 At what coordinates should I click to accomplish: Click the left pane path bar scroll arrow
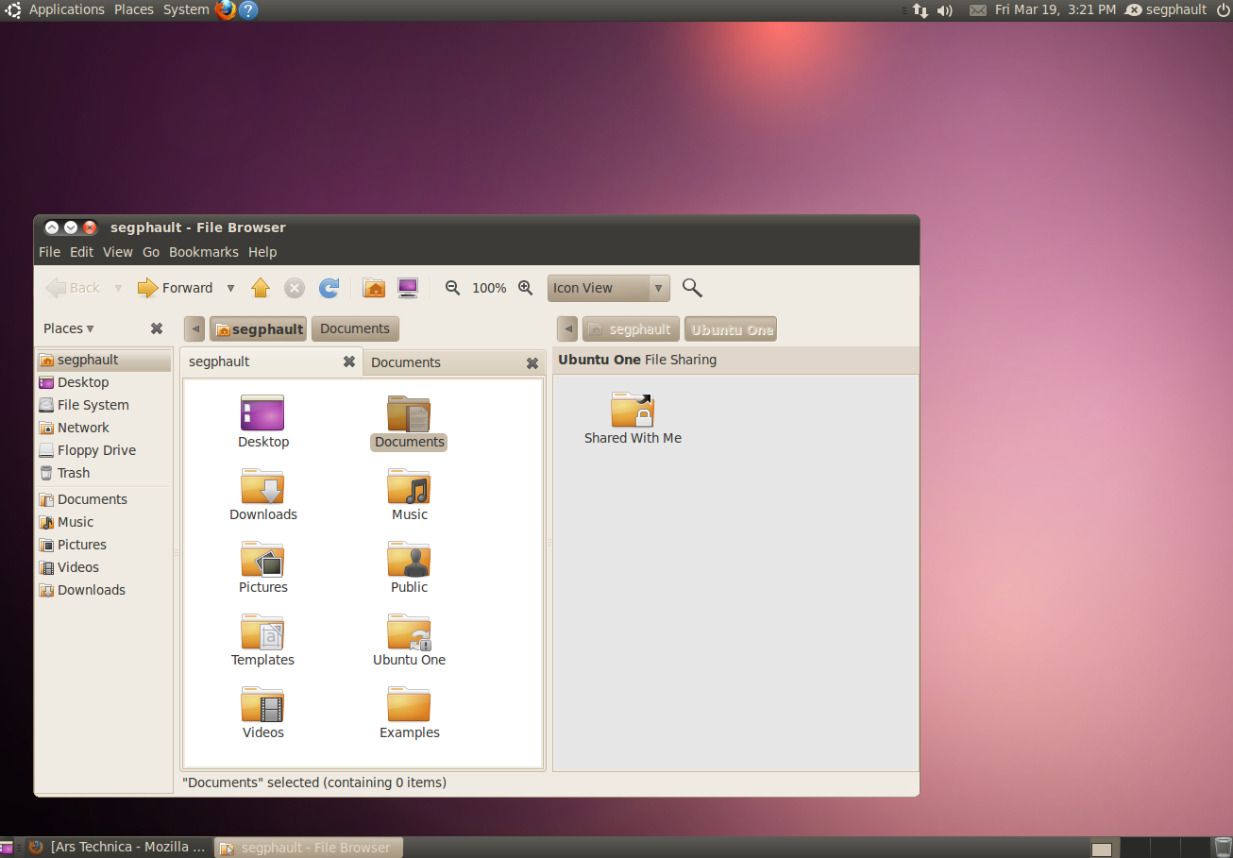click(x=196, y=328)
